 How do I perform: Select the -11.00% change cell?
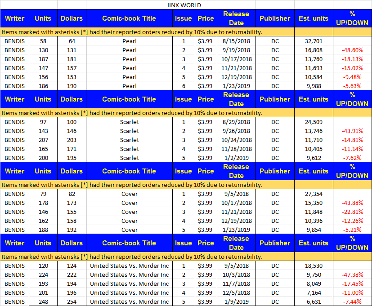pyautogui.click(x=352, y=293)
